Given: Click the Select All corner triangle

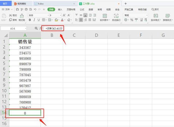Looking at the screenshot, I should 6,35.
